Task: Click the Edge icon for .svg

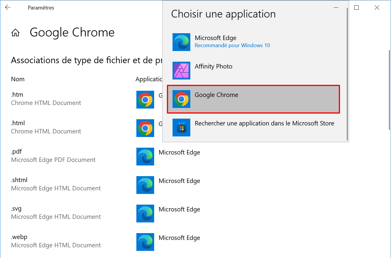Action: pyautogui.click(x=145, y=214)
